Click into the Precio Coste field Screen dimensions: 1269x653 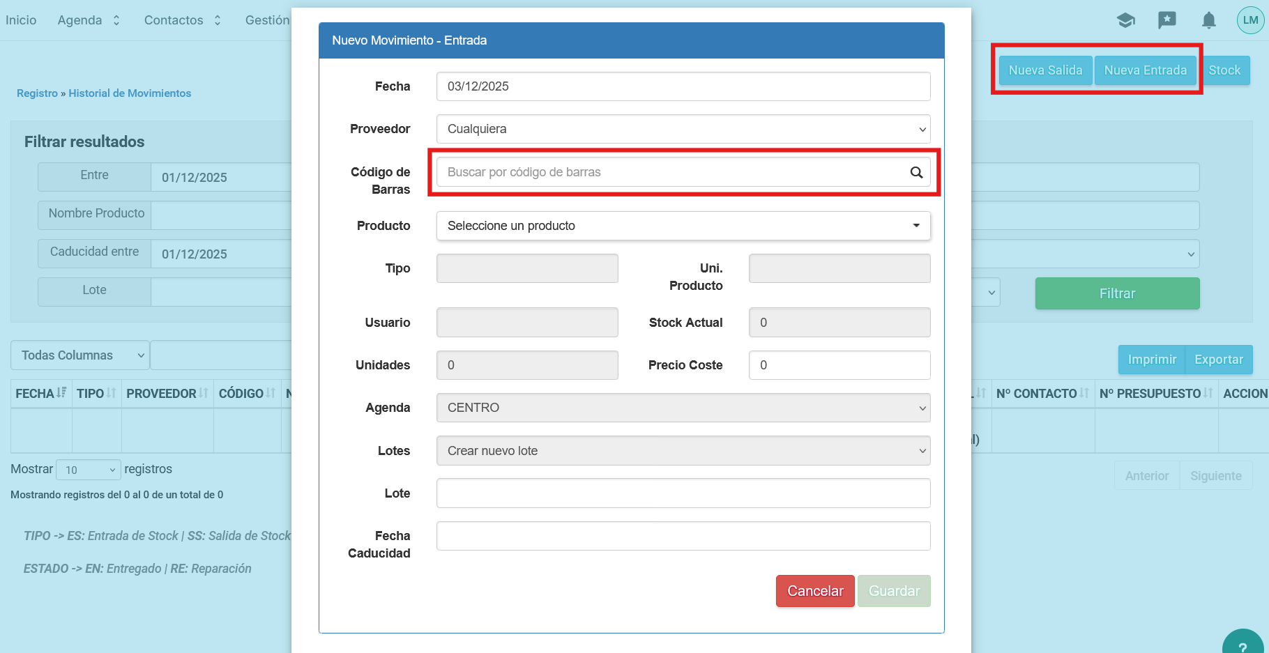tap(839, 365)
